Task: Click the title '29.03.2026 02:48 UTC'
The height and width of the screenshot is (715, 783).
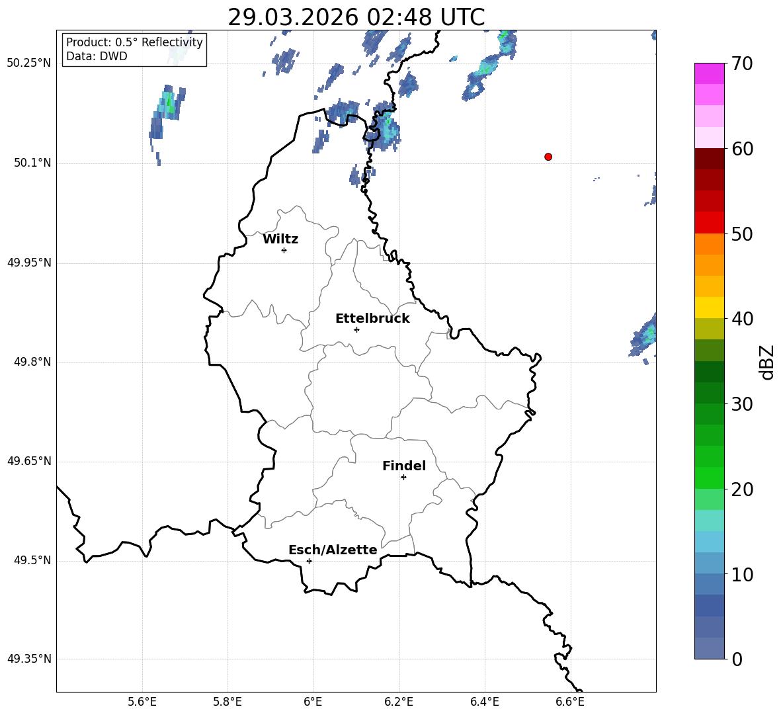Action: click(x=356, y=17)
